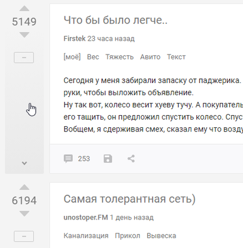This screenshot has width=243, height=248.
Task: Click the comment count 253
Action: (x=84, y=159)
